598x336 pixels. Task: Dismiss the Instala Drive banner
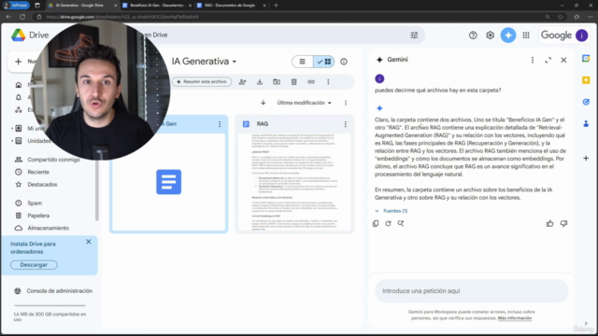point(89,242)
